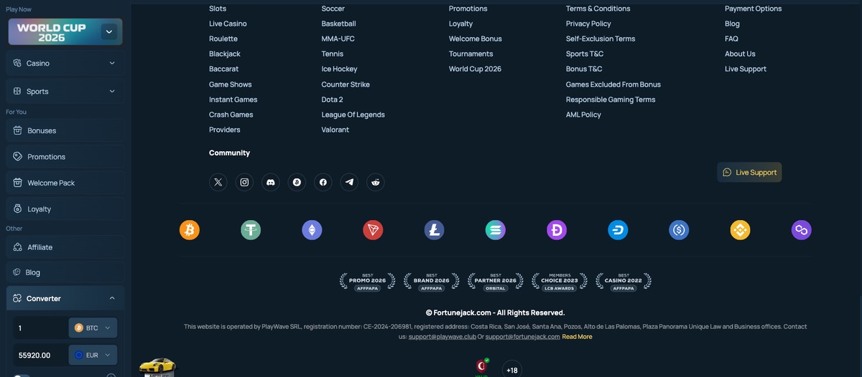Image resolution: width=862 pixels, height=377 pixels.
Task: Open the Instagram community icon
Action: pyautogui.click(x=244, y=182)
